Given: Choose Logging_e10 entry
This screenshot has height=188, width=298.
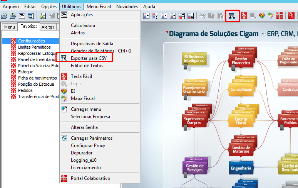Looking at the screenshot, I should [100, 160].
